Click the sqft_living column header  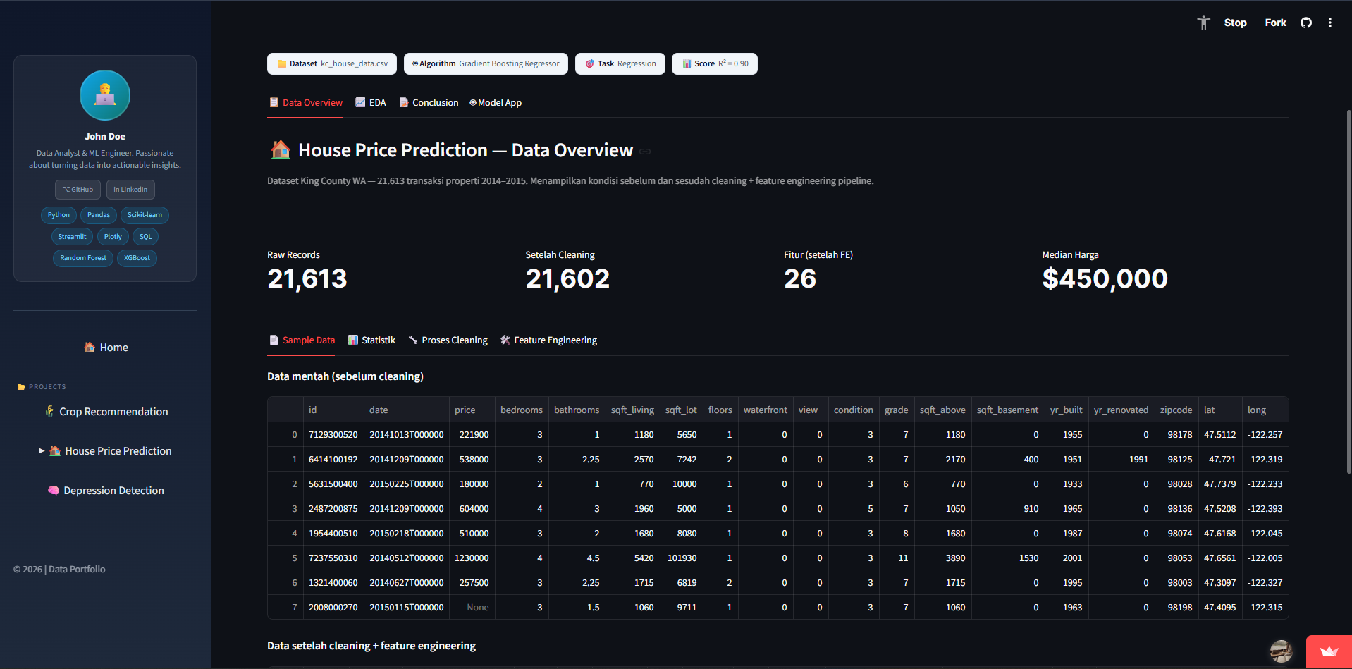pos(632,410)
